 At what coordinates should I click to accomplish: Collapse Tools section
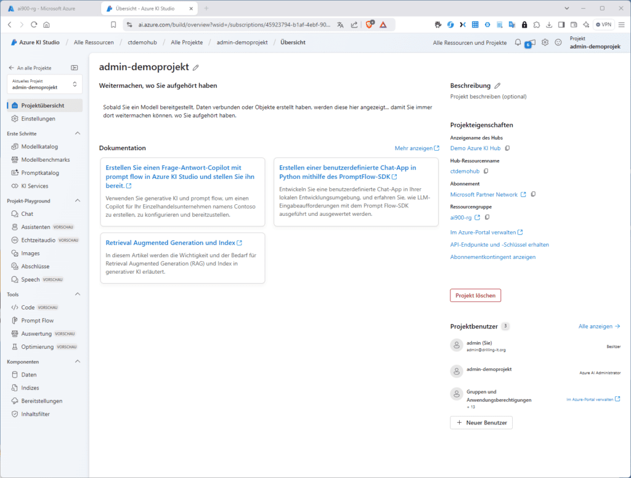pos(78,294)
